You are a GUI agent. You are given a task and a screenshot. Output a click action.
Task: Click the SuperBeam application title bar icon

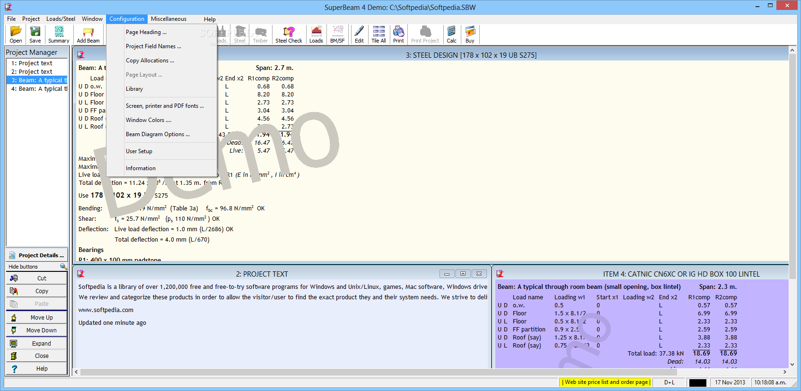click(x=8, y=7)
